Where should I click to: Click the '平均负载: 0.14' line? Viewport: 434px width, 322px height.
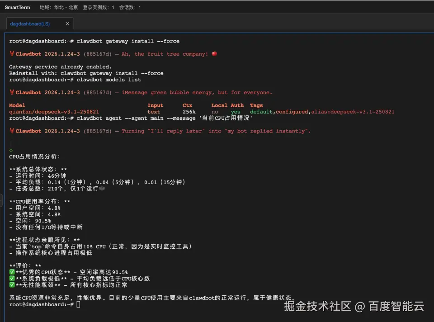click(x=98, y=182)
